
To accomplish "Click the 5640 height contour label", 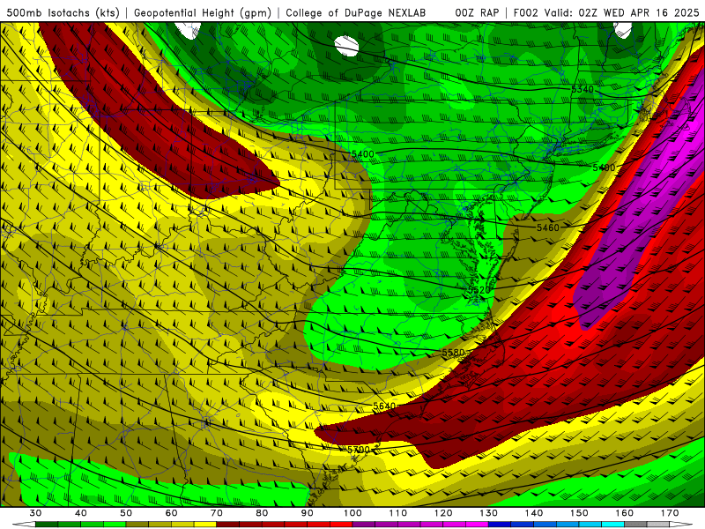I will tap(384, 406).
